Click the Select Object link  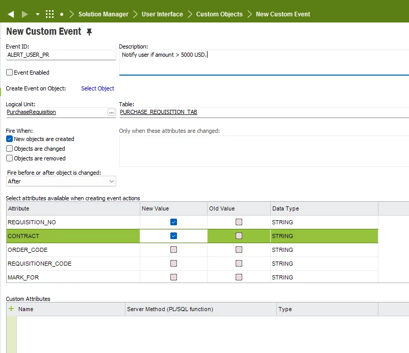[x=97, y=88]
